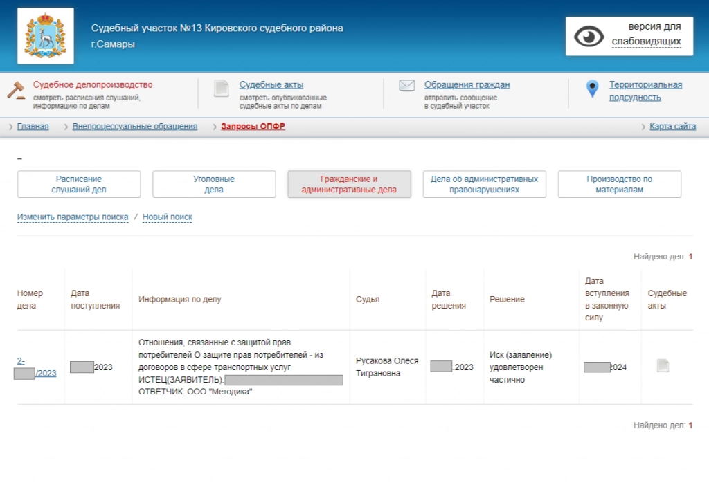Click the document icon beside Судебные акты
The width and height of the screenshot is (709, 485).
[221, 89]
